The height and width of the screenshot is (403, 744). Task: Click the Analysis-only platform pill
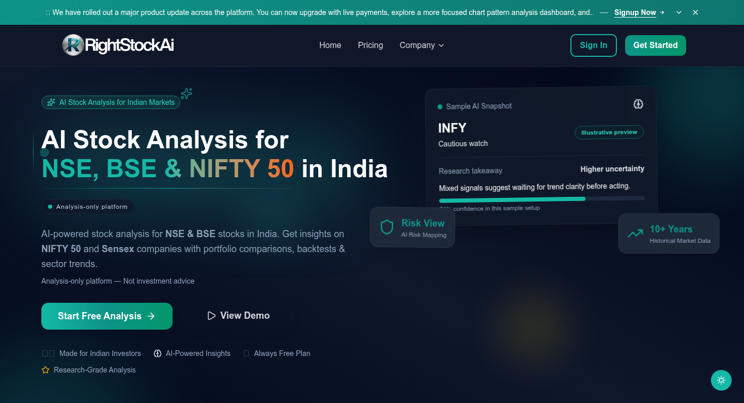88,207
